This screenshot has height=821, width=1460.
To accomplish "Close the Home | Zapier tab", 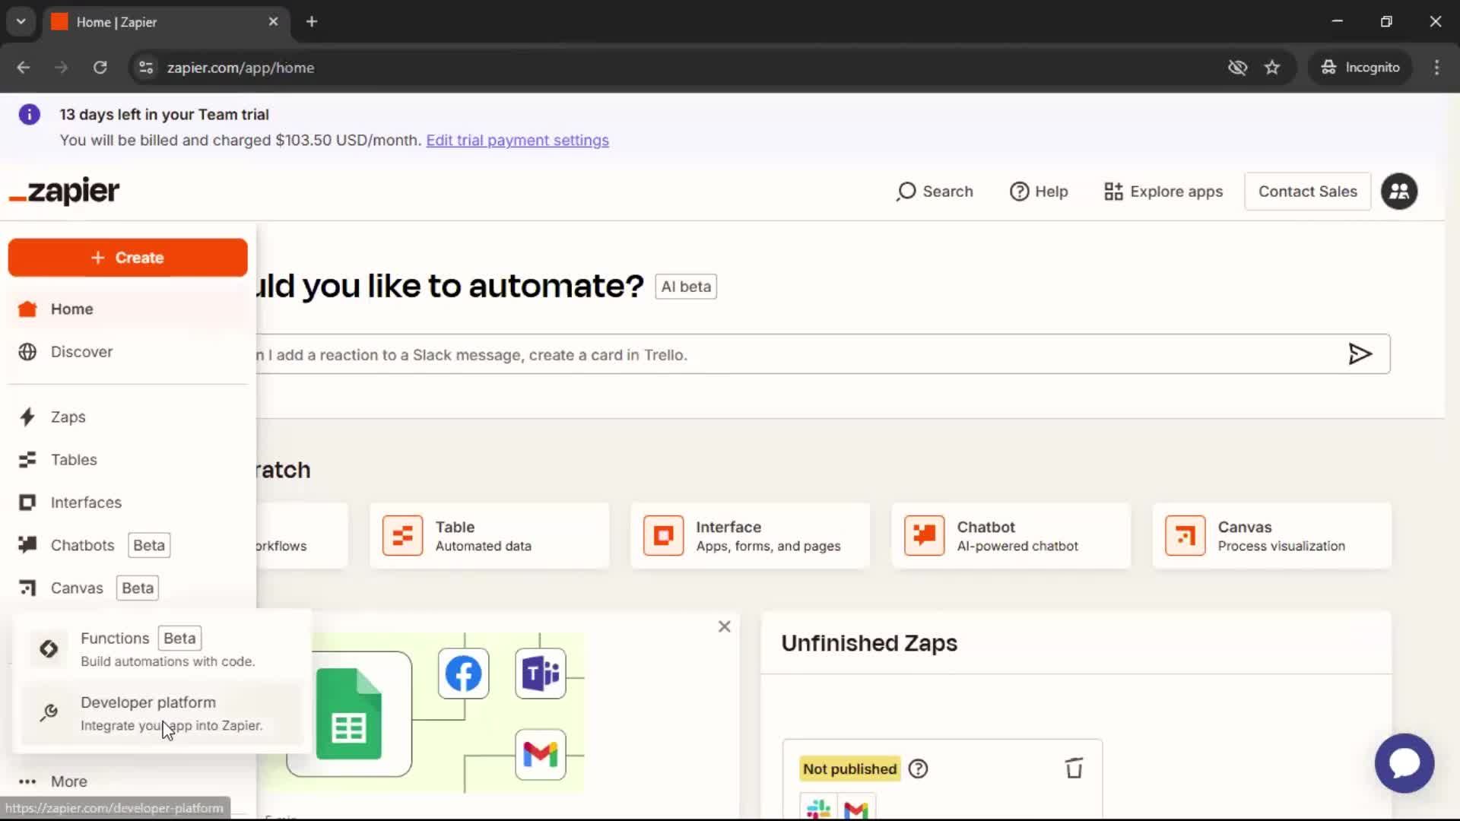I will click(273, 22).
